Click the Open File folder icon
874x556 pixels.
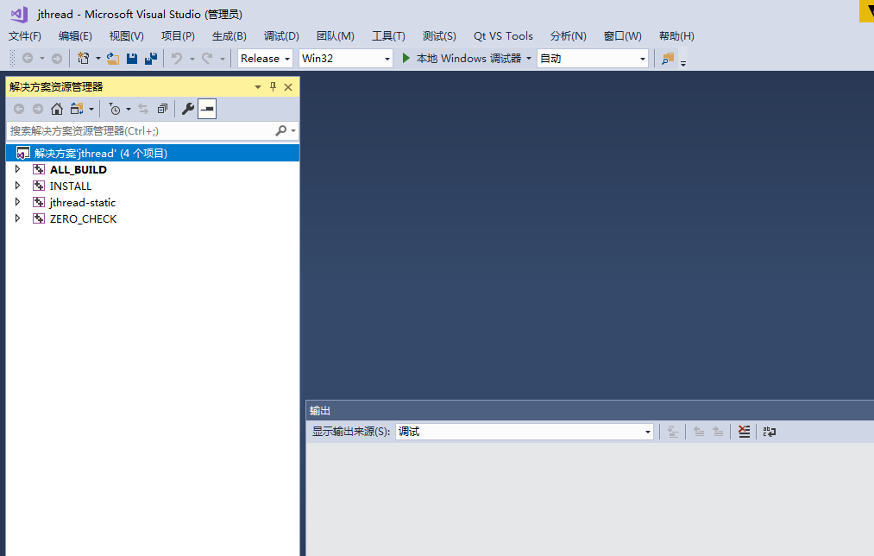click(113, 58)
